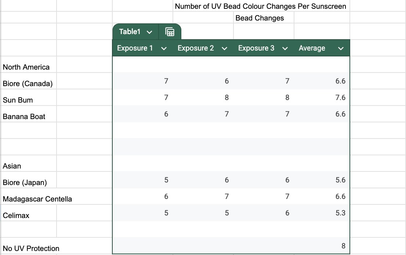The width and height of the screenshot is (406, 255).
Task: Click the Exposure 3 column dropdown arrow
Action: point(285,48)
